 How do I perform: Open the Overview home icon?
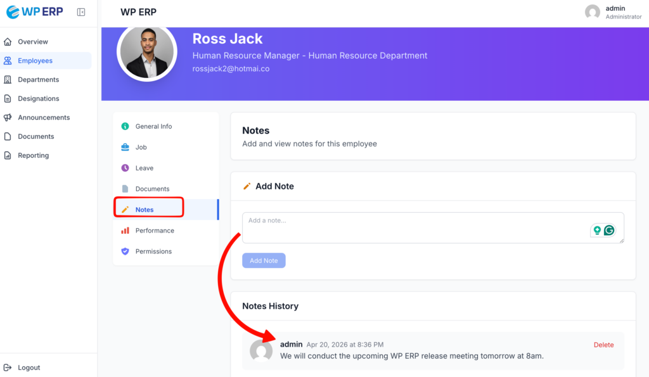click(x=8, y=42)
